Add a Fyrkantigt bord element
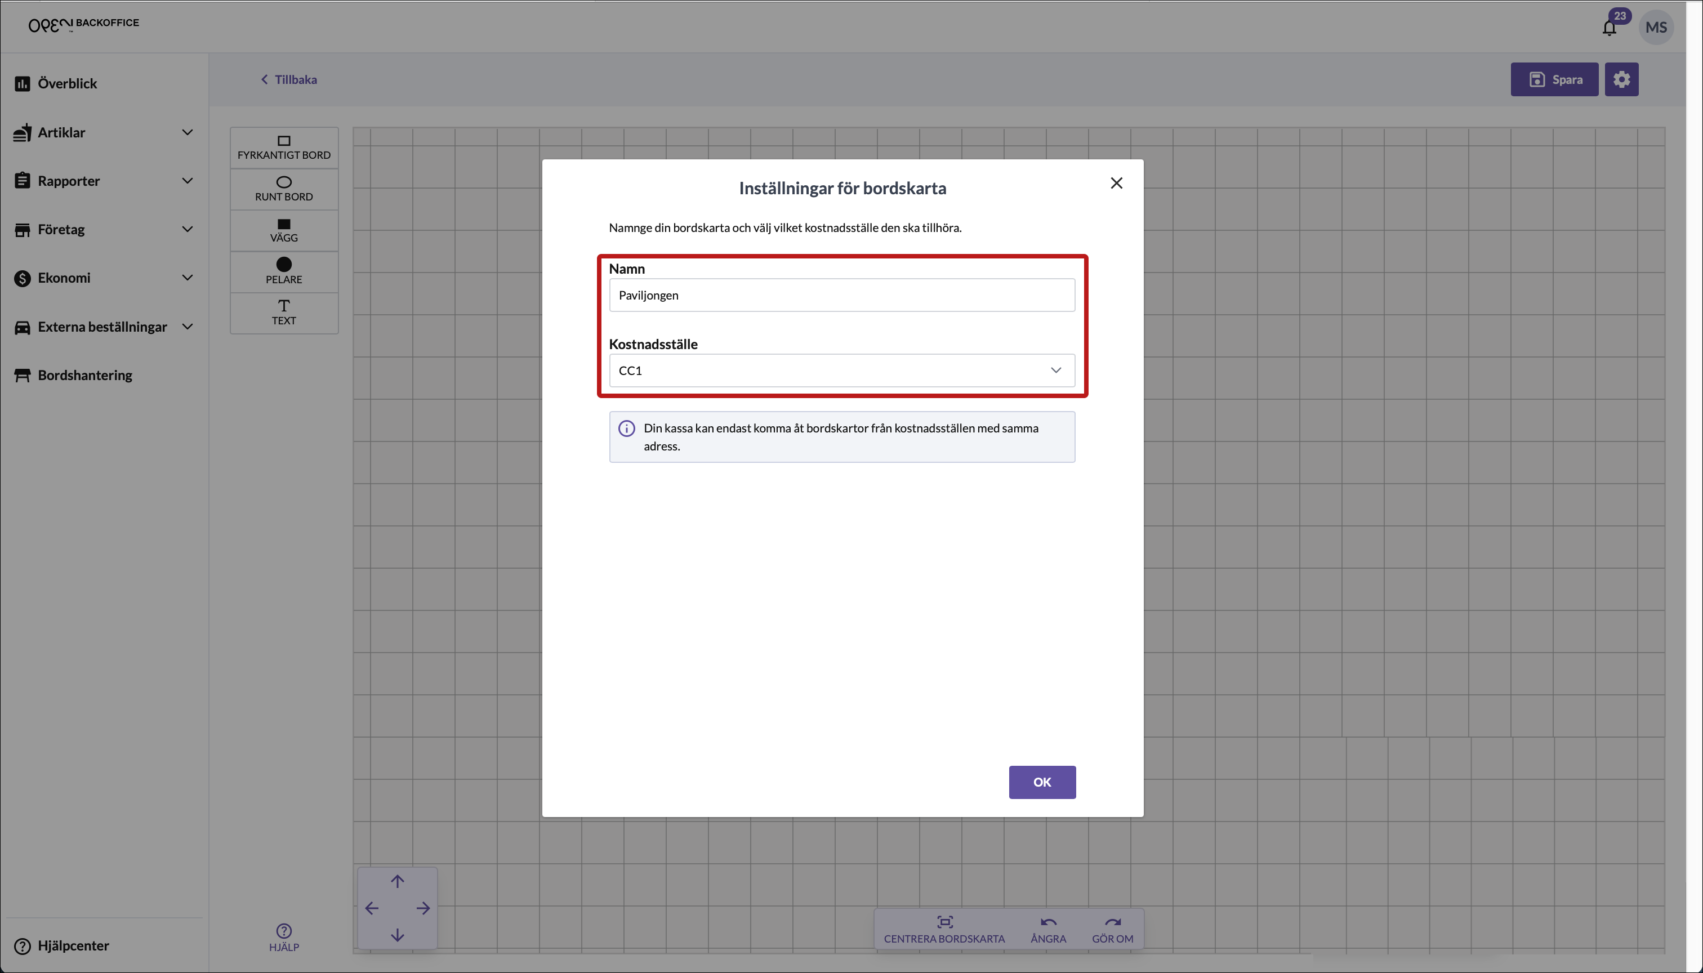 284,148
